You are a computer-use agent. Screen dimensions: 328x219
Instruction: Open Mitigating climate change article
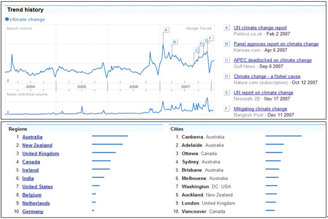(x=260, y=109)
